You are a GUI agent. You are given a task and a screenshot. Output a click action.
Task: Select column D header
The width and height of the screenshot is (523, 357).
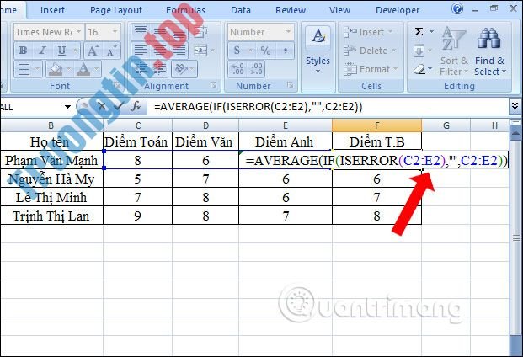pyautogui.click(x=205, y=125)
